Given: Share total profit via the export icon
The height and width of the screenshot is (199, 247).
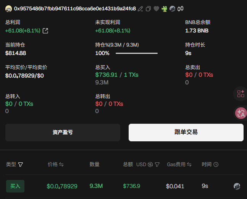Looking at the screenshot, I should pyautogui.click(x=45, y=31).
